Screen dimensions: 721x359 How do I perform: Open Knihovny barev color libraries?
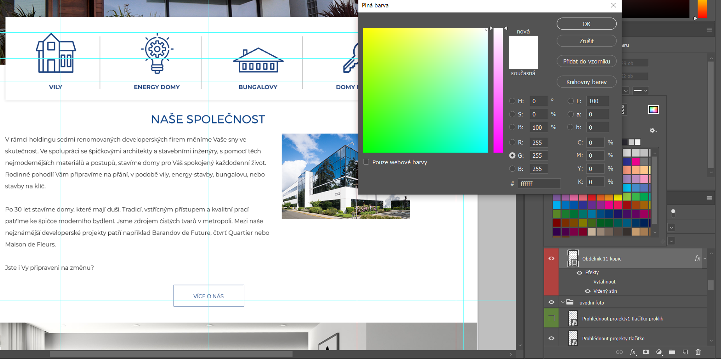coord(586,82)
